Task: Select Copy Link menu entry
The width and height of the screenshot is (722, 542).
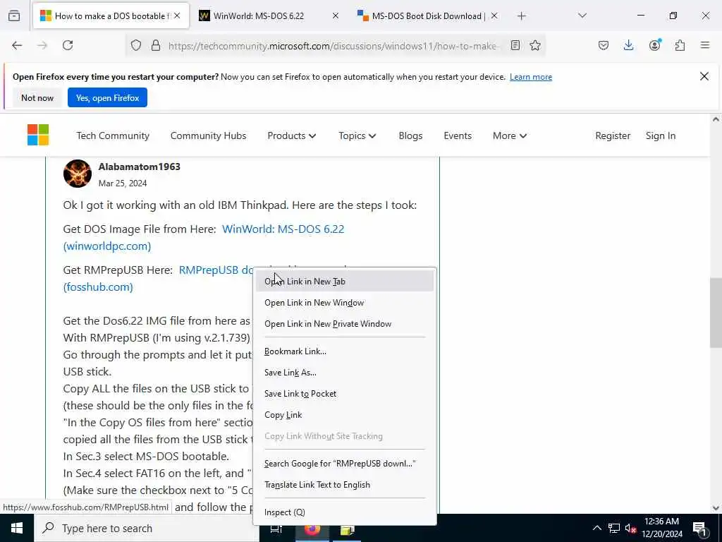Action: [x=344, y=415]
